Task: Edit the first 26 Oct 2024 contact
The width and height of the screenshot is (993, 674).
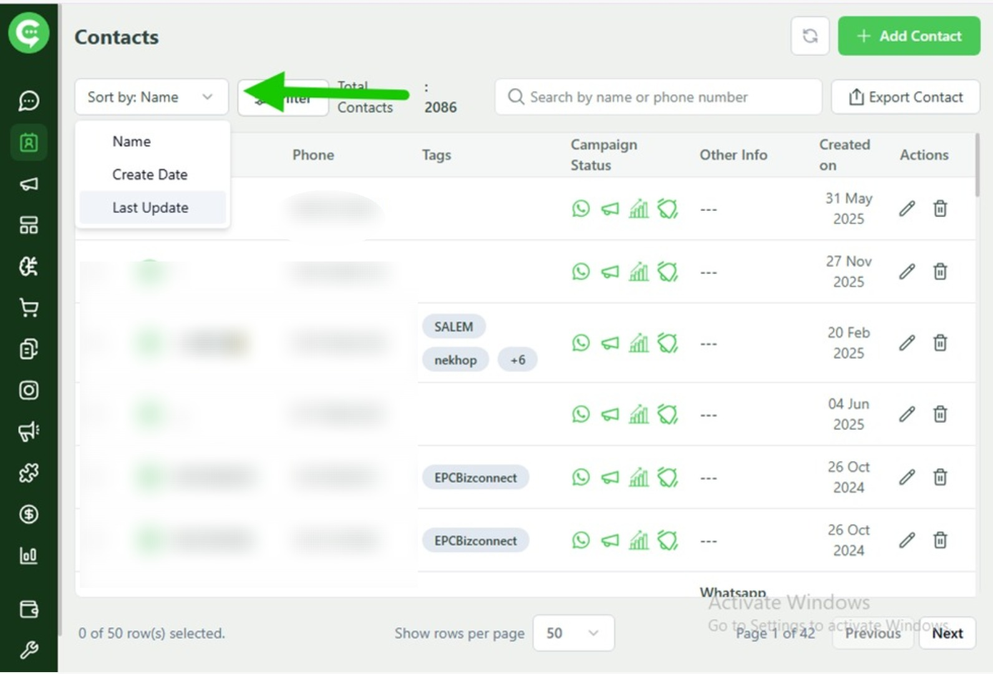Action: coord(907,477)
